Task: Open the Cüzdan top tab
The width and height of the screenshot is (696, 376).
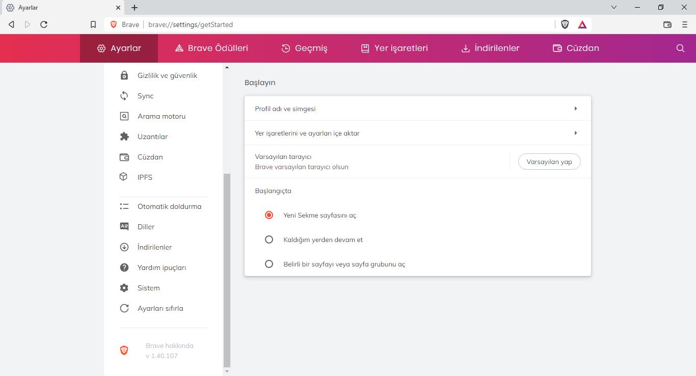Action: click(576, 48)
